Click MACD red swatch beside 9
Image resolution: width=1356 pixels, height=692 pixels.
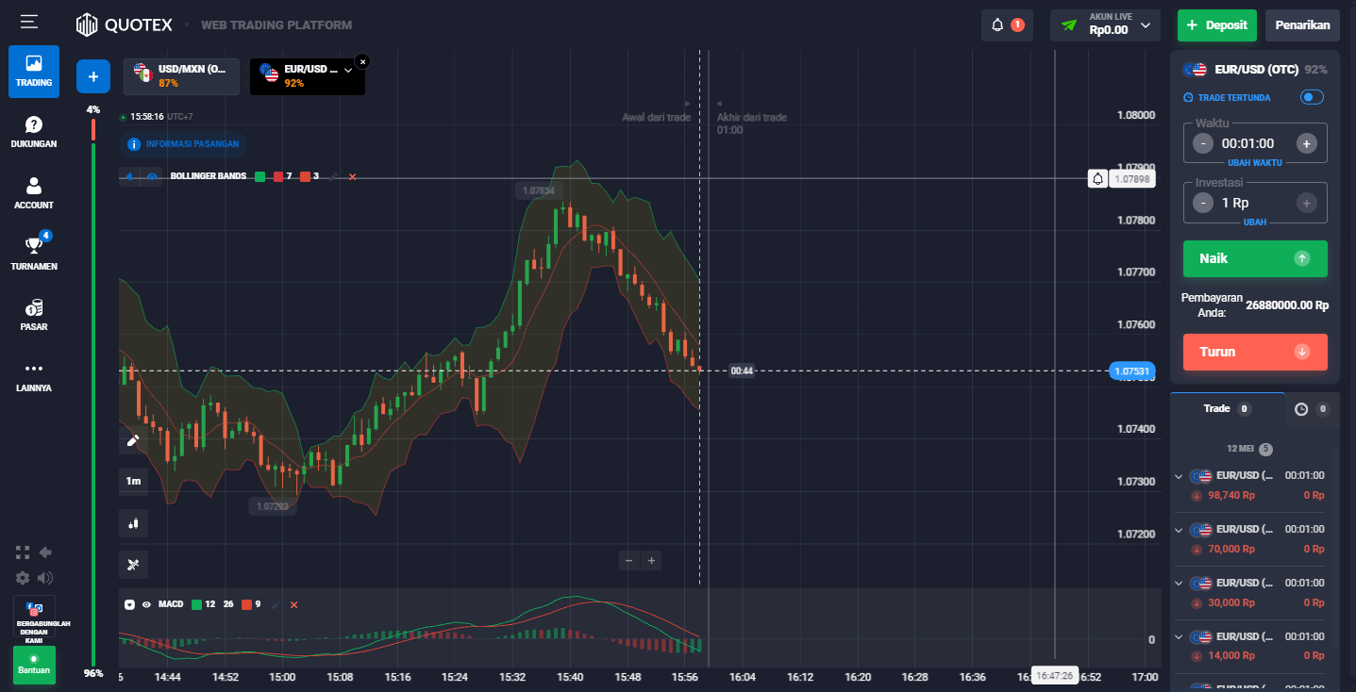(x=247, y=604)
